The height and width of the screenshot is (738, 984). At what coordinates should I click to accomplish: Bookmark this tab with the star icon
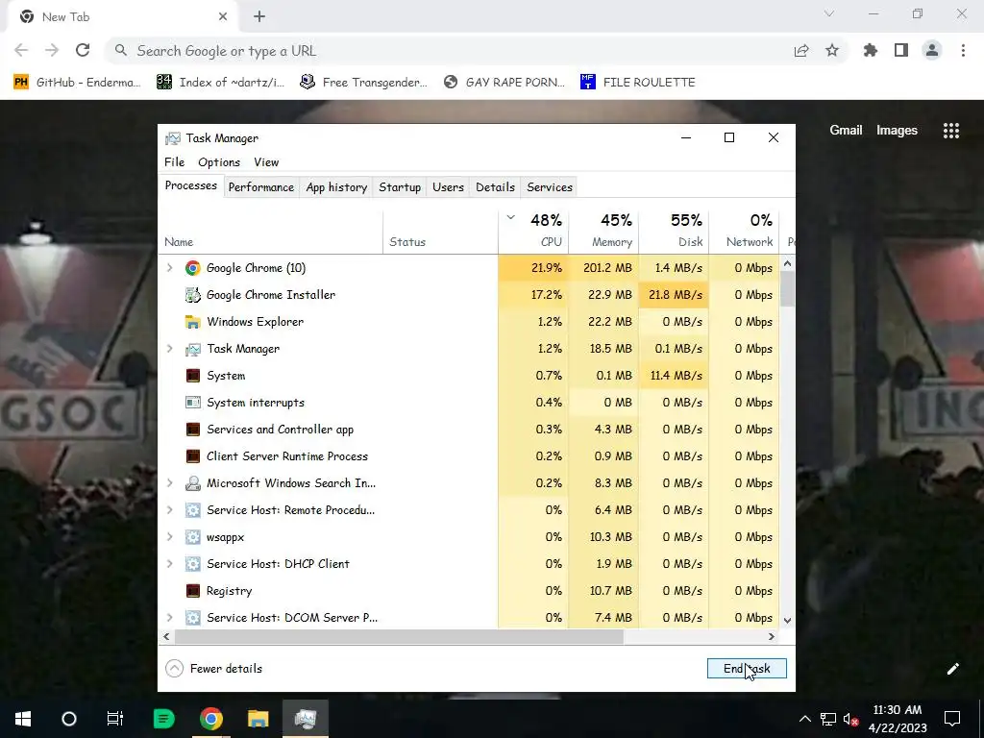pyautogui.click(x=832, y=51)
